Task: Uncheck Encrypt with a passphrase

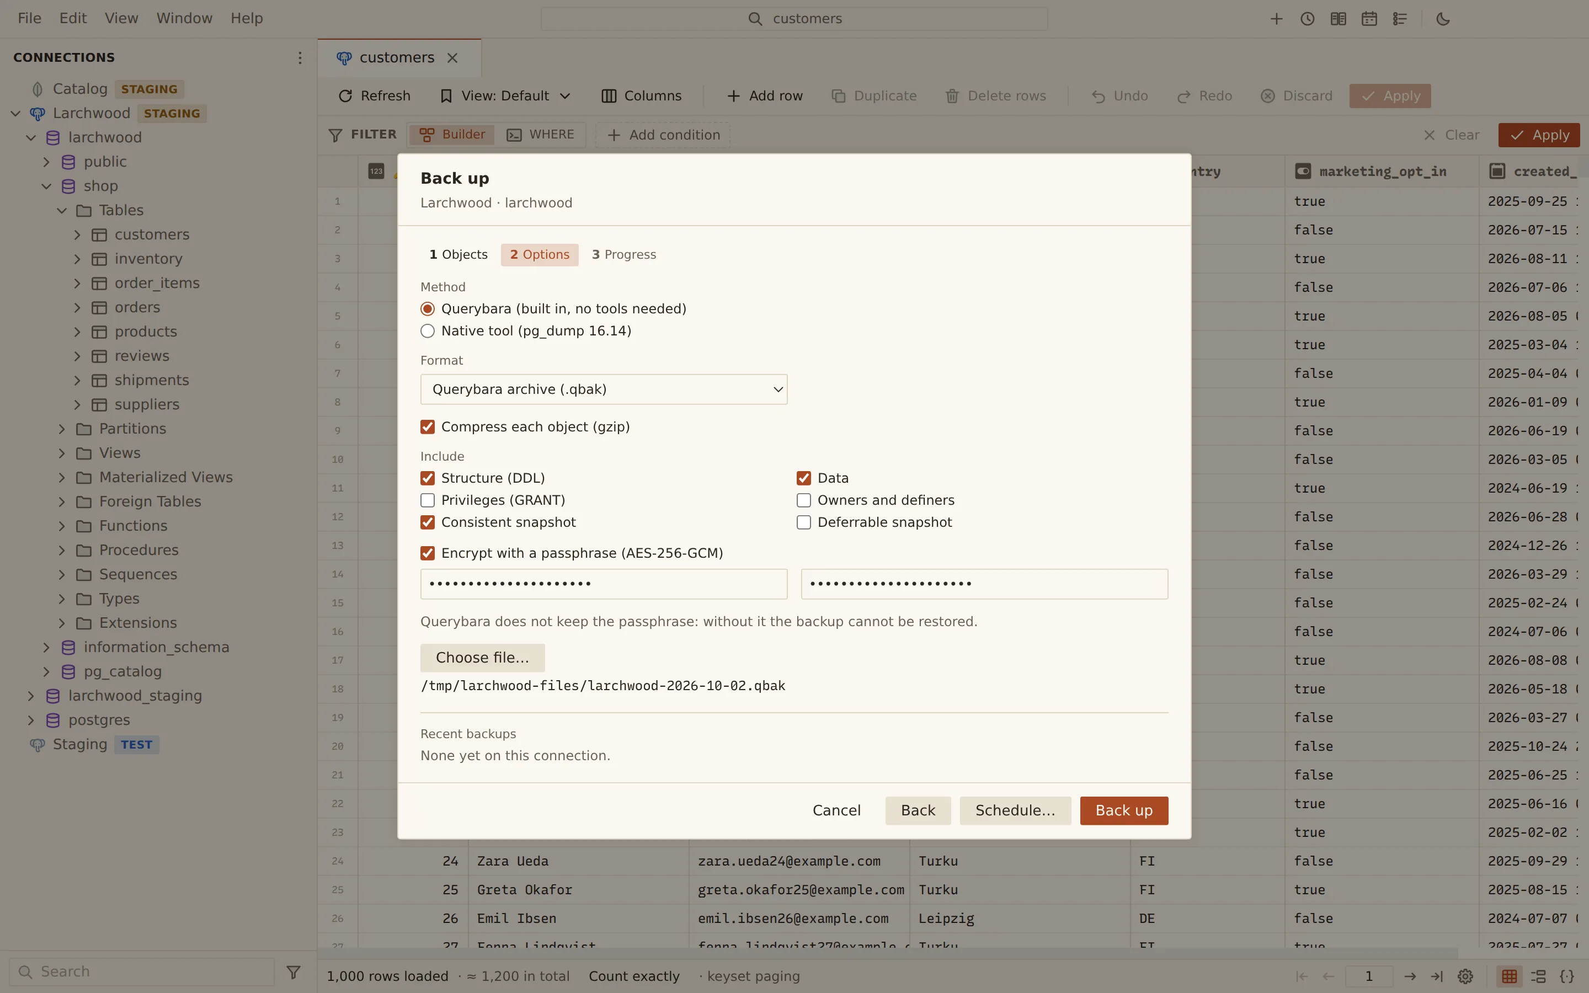Action: click(428, 554)
